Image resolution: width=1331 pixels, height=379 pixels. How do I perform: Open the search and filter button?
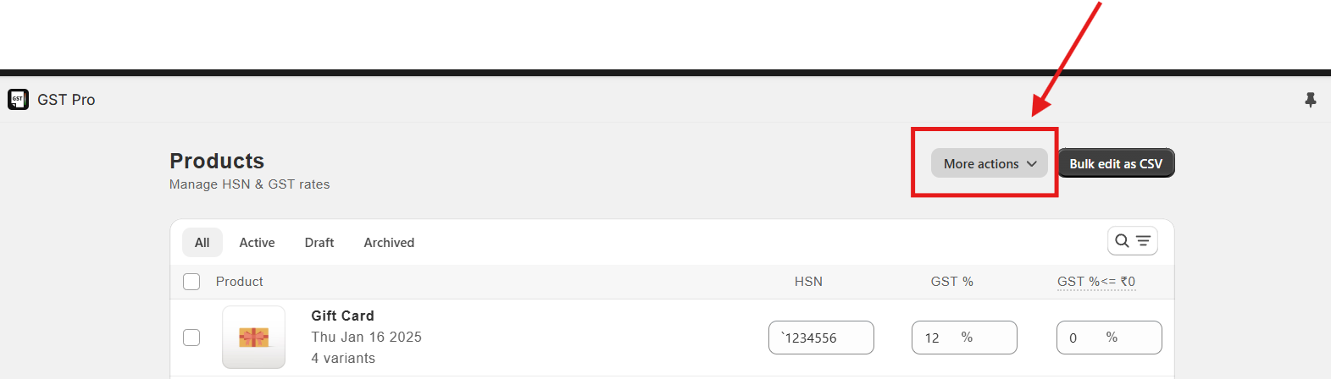click(x=1132, y=241)
